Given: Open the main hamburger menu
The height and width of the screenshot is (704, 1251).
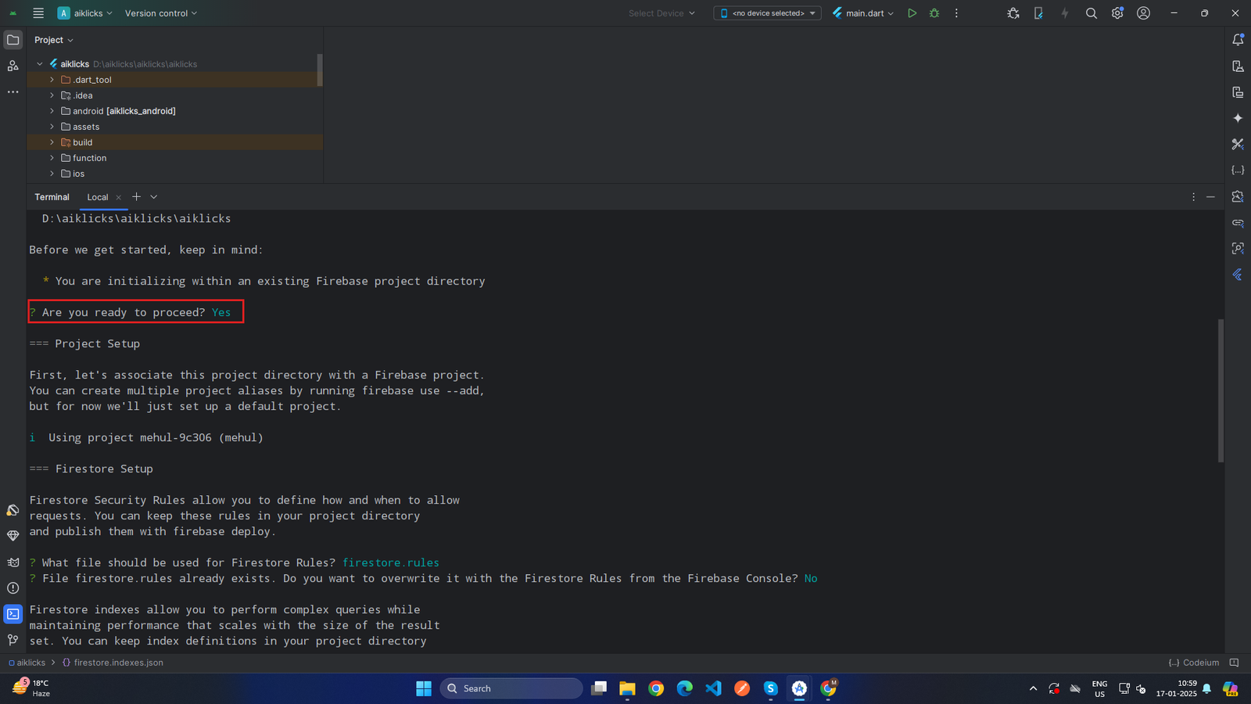Looking at the screenshot, I should point(38,13).
